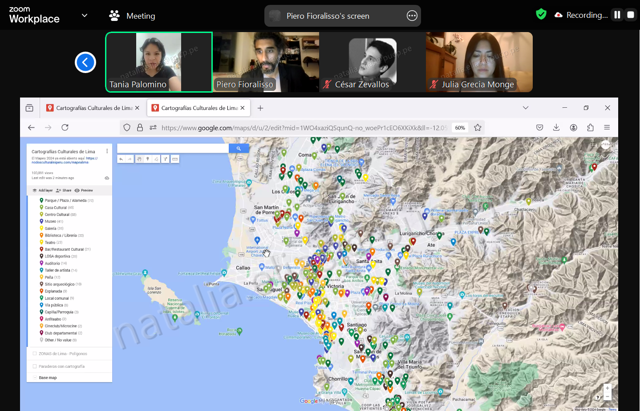Open the Zoom Meeting menu
The height and width of the screenshot is (411, 640).
[x=132, y=16]
